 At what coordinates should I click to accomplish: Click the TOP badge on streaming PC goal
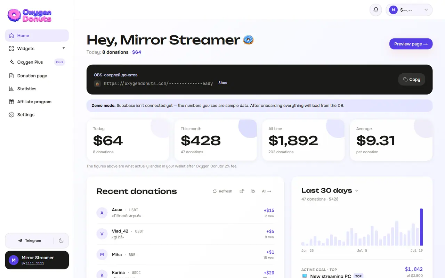tap(358, 276)
